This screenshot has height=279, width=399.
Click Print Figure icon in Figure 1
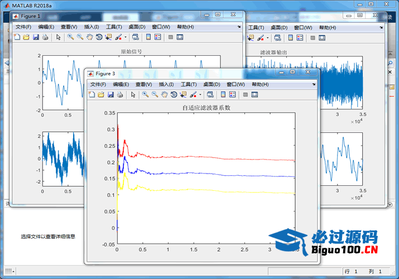click(45, 37)
